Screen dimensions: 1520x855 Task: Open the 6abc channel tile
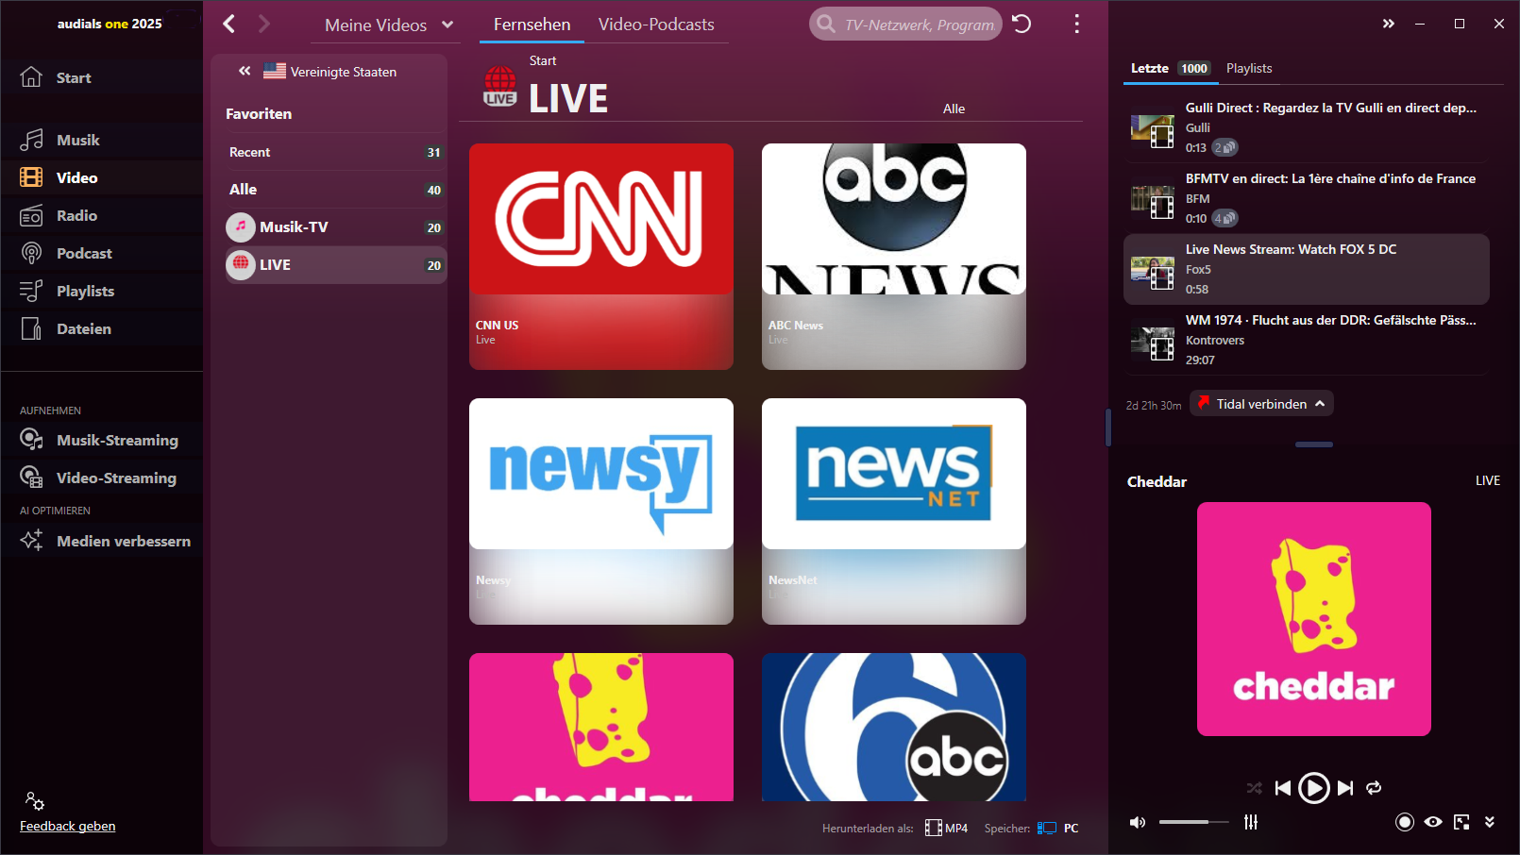tap(894, 727)
